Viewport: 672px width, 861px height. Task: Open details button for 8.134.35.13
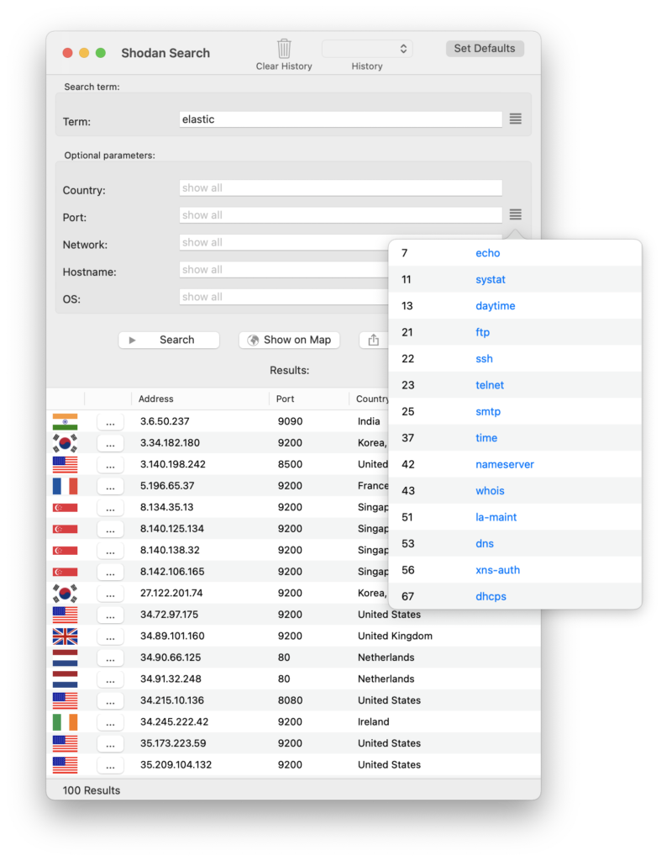(110, 507)
